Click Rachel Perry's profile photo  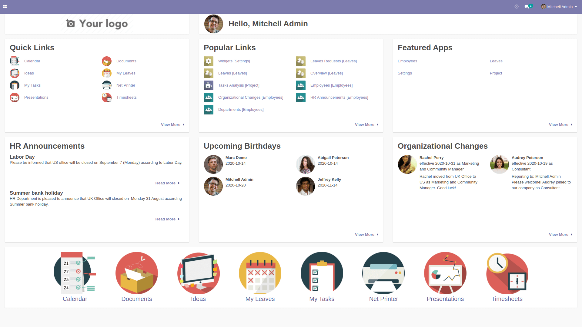coord(407,164)
